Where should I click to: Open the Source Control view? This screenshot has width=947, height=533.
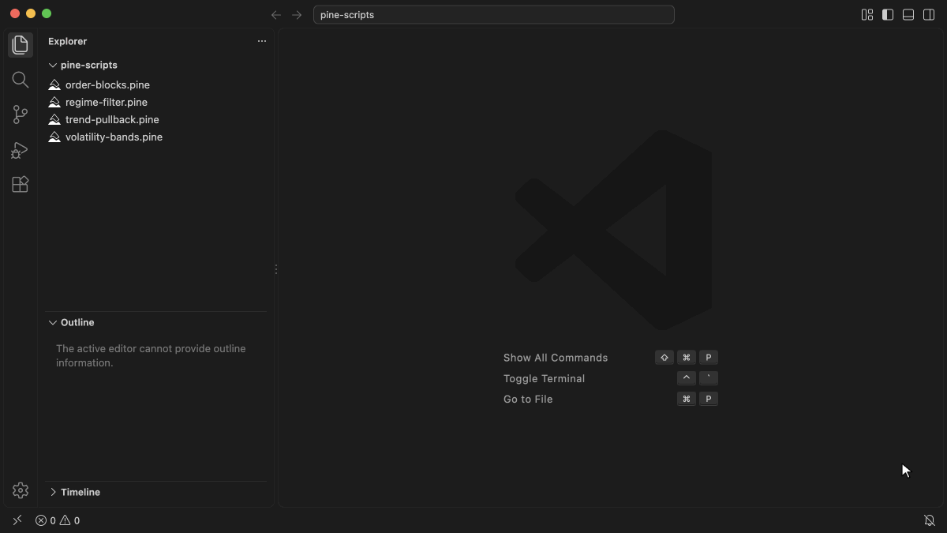(21, 114)
